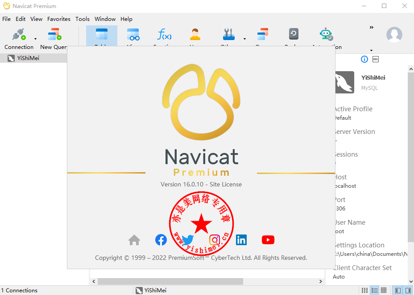414x295 pixels.
Task: Open the Instagram icon link
Action: (x=215, y=240)
